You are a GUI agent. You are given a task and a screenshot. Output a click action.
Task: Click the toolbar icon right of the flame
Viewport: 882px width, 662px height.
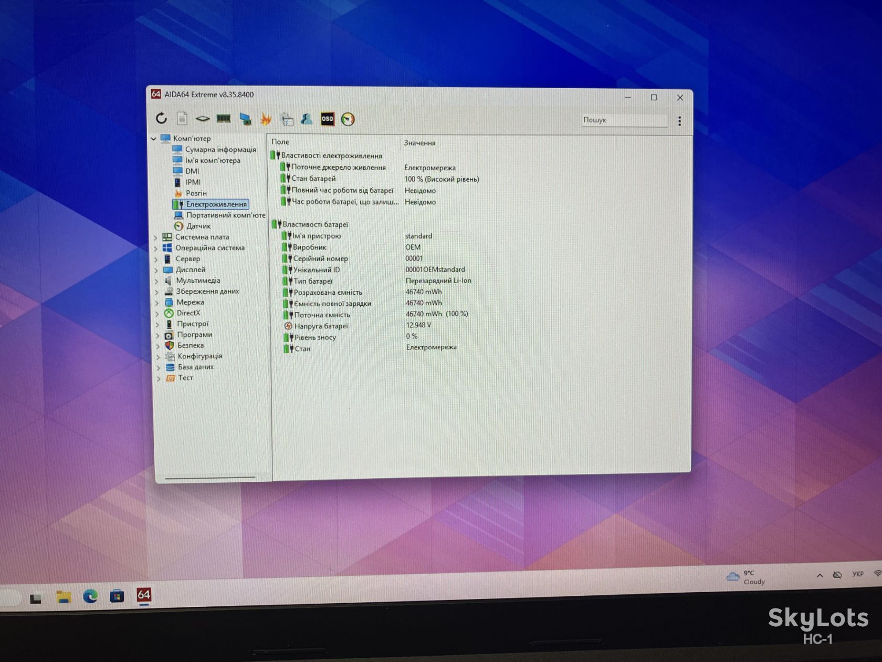point(287,119)
